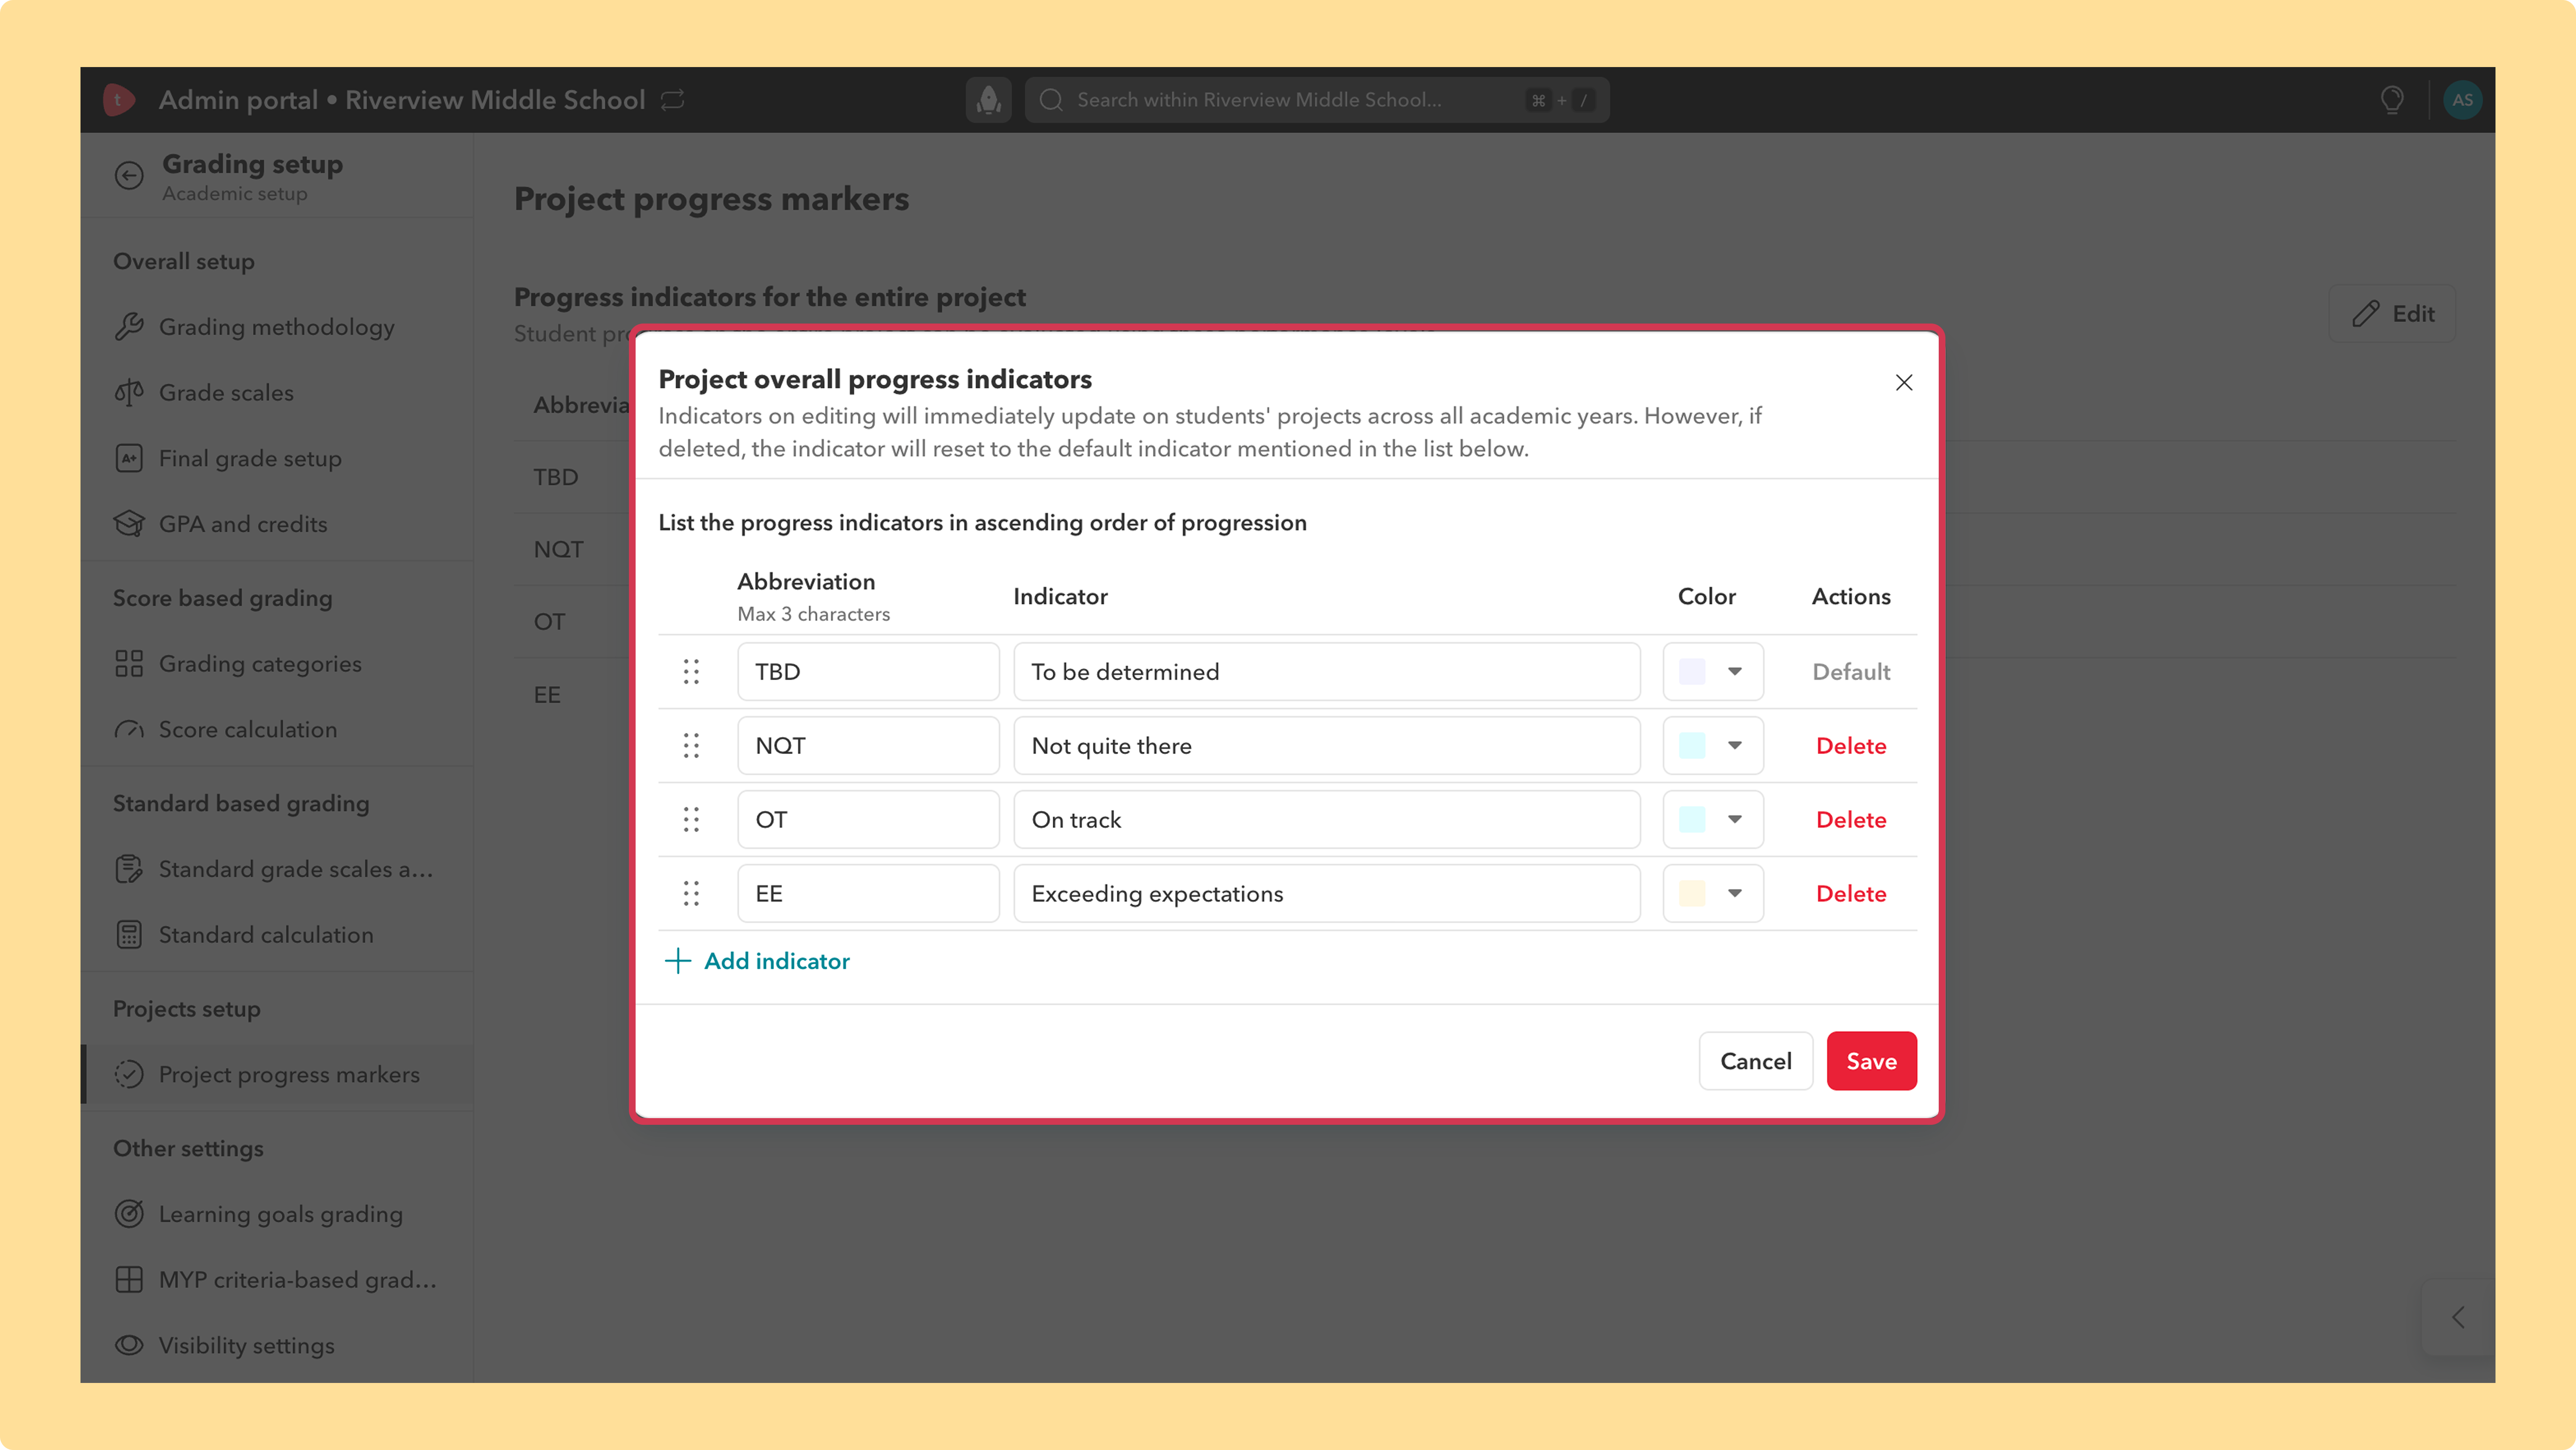Close the progress indicators dialog with X

(1904, 383)
